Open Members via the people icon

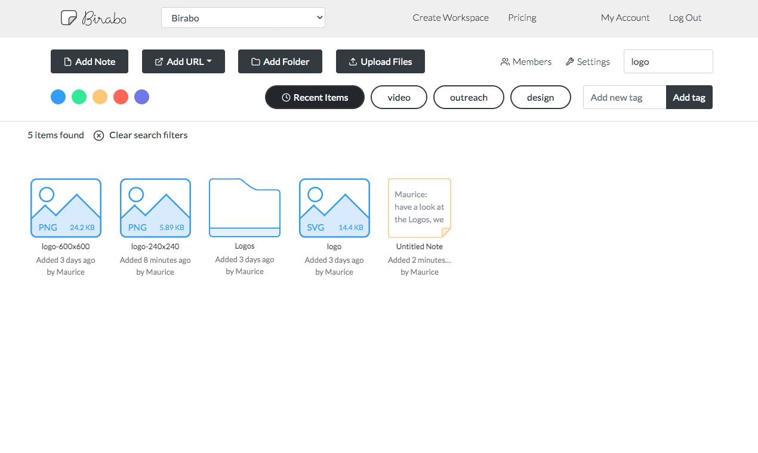(505, 61)
